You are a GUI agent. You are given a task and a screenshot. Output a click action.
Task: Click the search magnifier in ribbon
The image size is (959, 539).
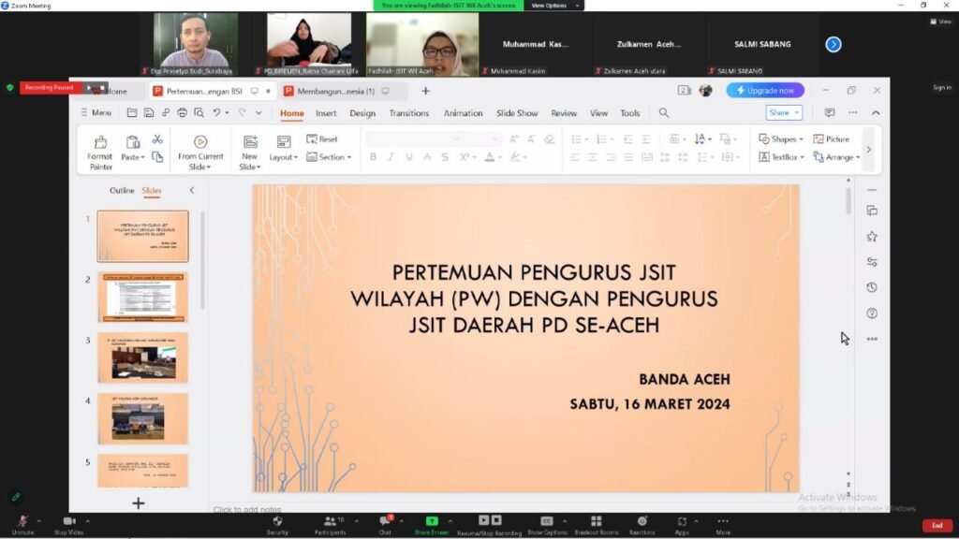664,113
